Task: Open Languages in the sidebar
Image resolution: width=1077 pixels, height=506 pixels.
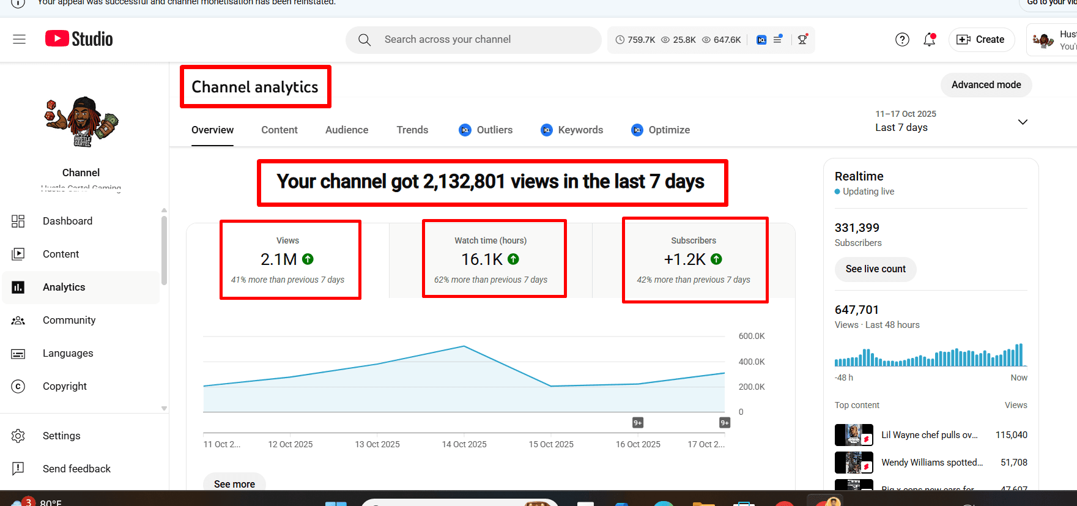Action: pos(81,353)
